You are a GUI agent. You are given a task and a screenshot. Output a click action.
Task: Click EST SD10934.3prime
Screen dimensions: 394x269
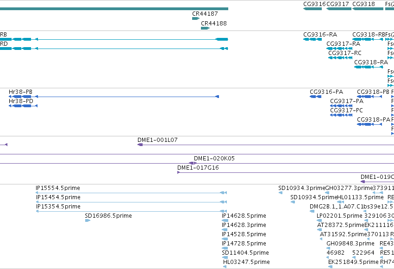[302, 188]
